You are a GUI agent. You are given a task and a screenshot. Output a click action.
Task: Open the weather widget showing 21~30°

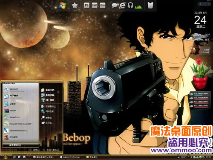pyautogui.click(x=202, y=37)
